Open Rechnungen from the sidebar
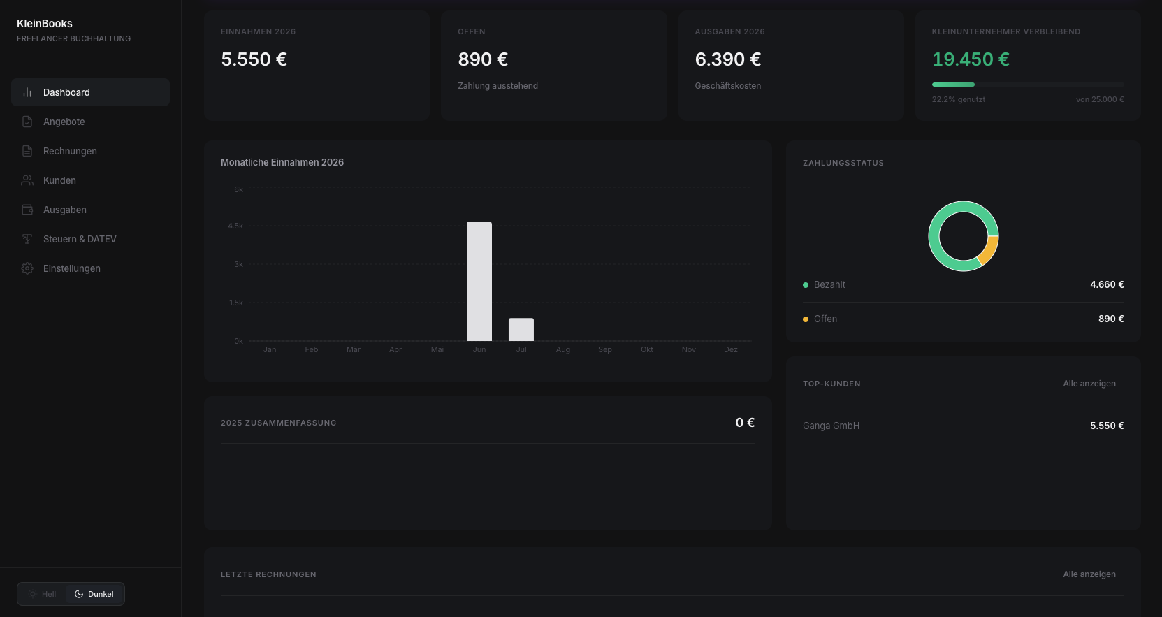The image size is (1162, 617). click(x=90, y=151)
